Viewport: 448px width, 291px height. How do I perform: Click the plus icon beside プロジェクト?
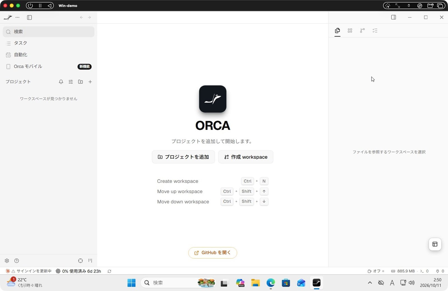pos(90,82)
